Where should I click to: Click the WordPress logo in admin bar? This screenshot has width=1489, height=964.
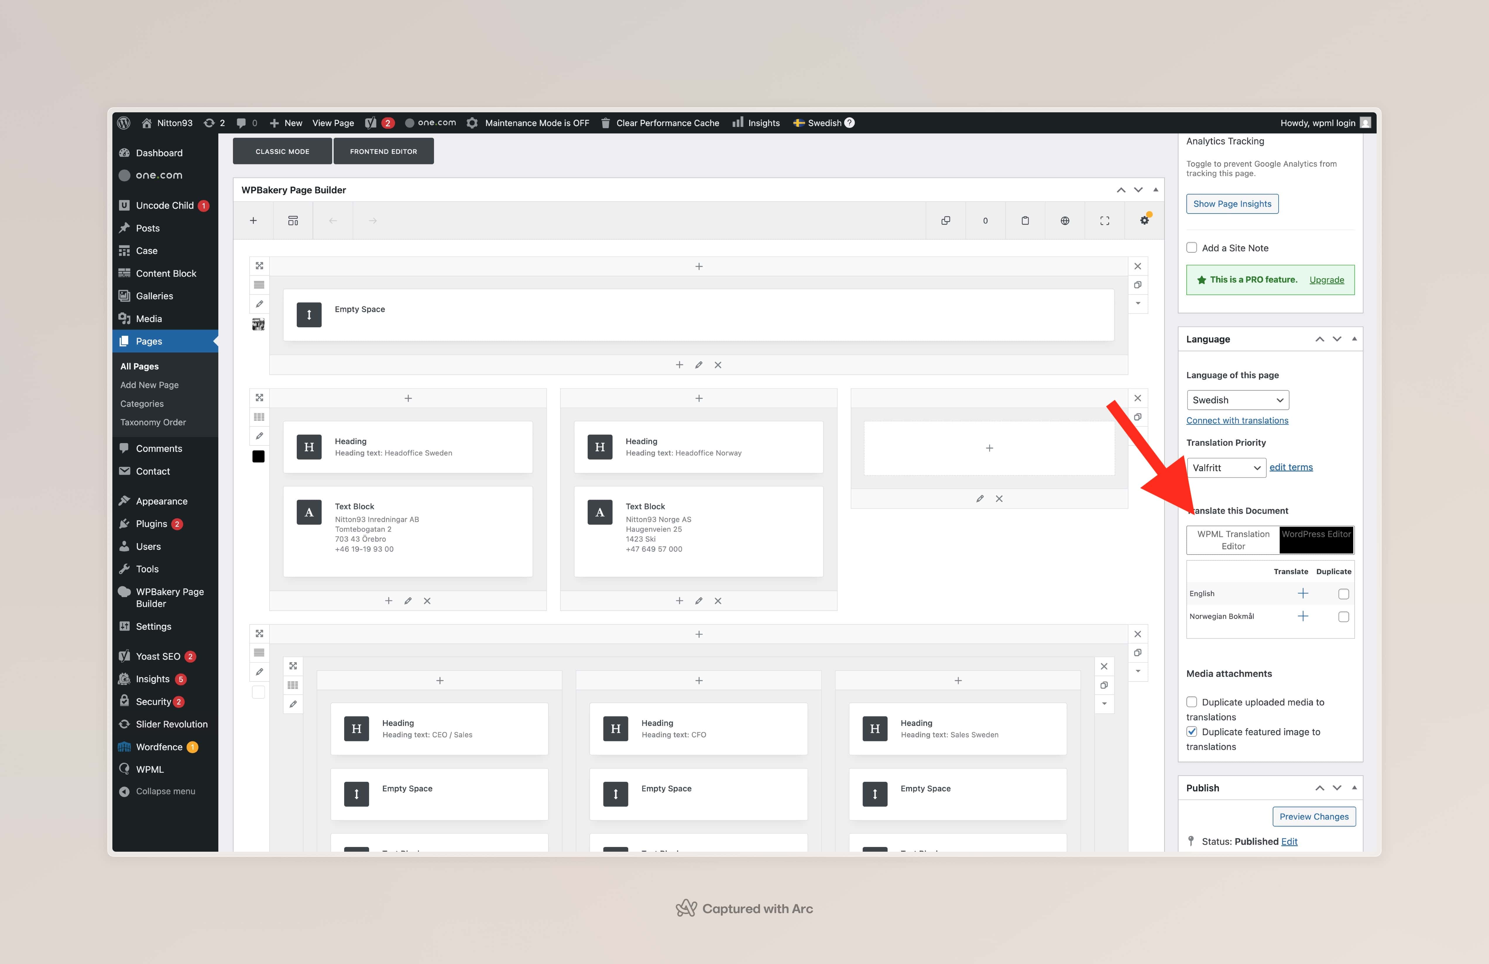pos(124,123)
